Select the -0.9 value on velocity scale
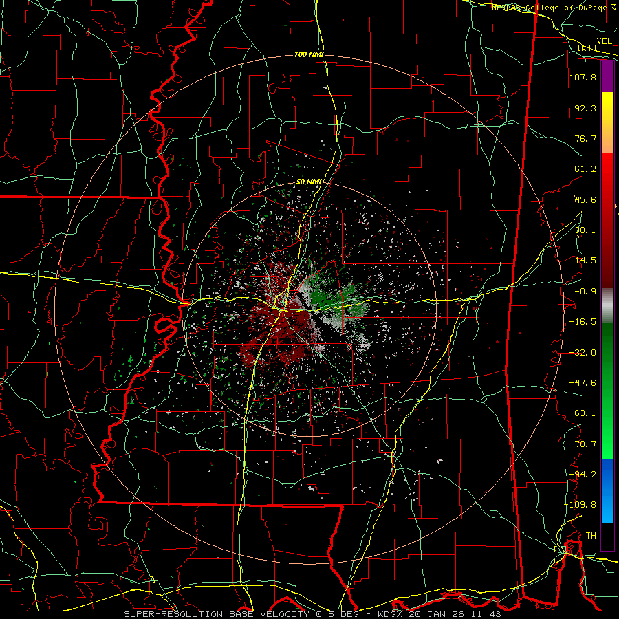This screenshot has height=619, width=619. click(x=585, y=292)
